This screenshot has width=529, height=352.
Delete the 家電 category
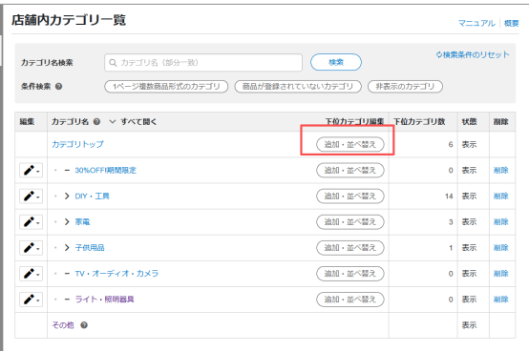[500, 222]
